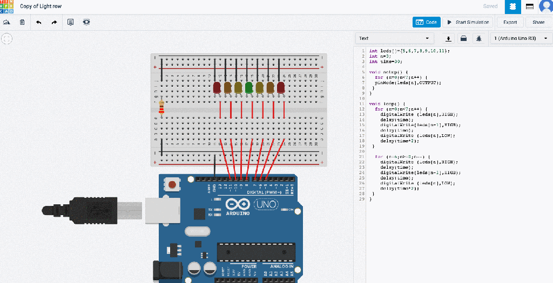Open the debugger bug icon
Viewport: 553px width, 283px height.
(478, 38)
